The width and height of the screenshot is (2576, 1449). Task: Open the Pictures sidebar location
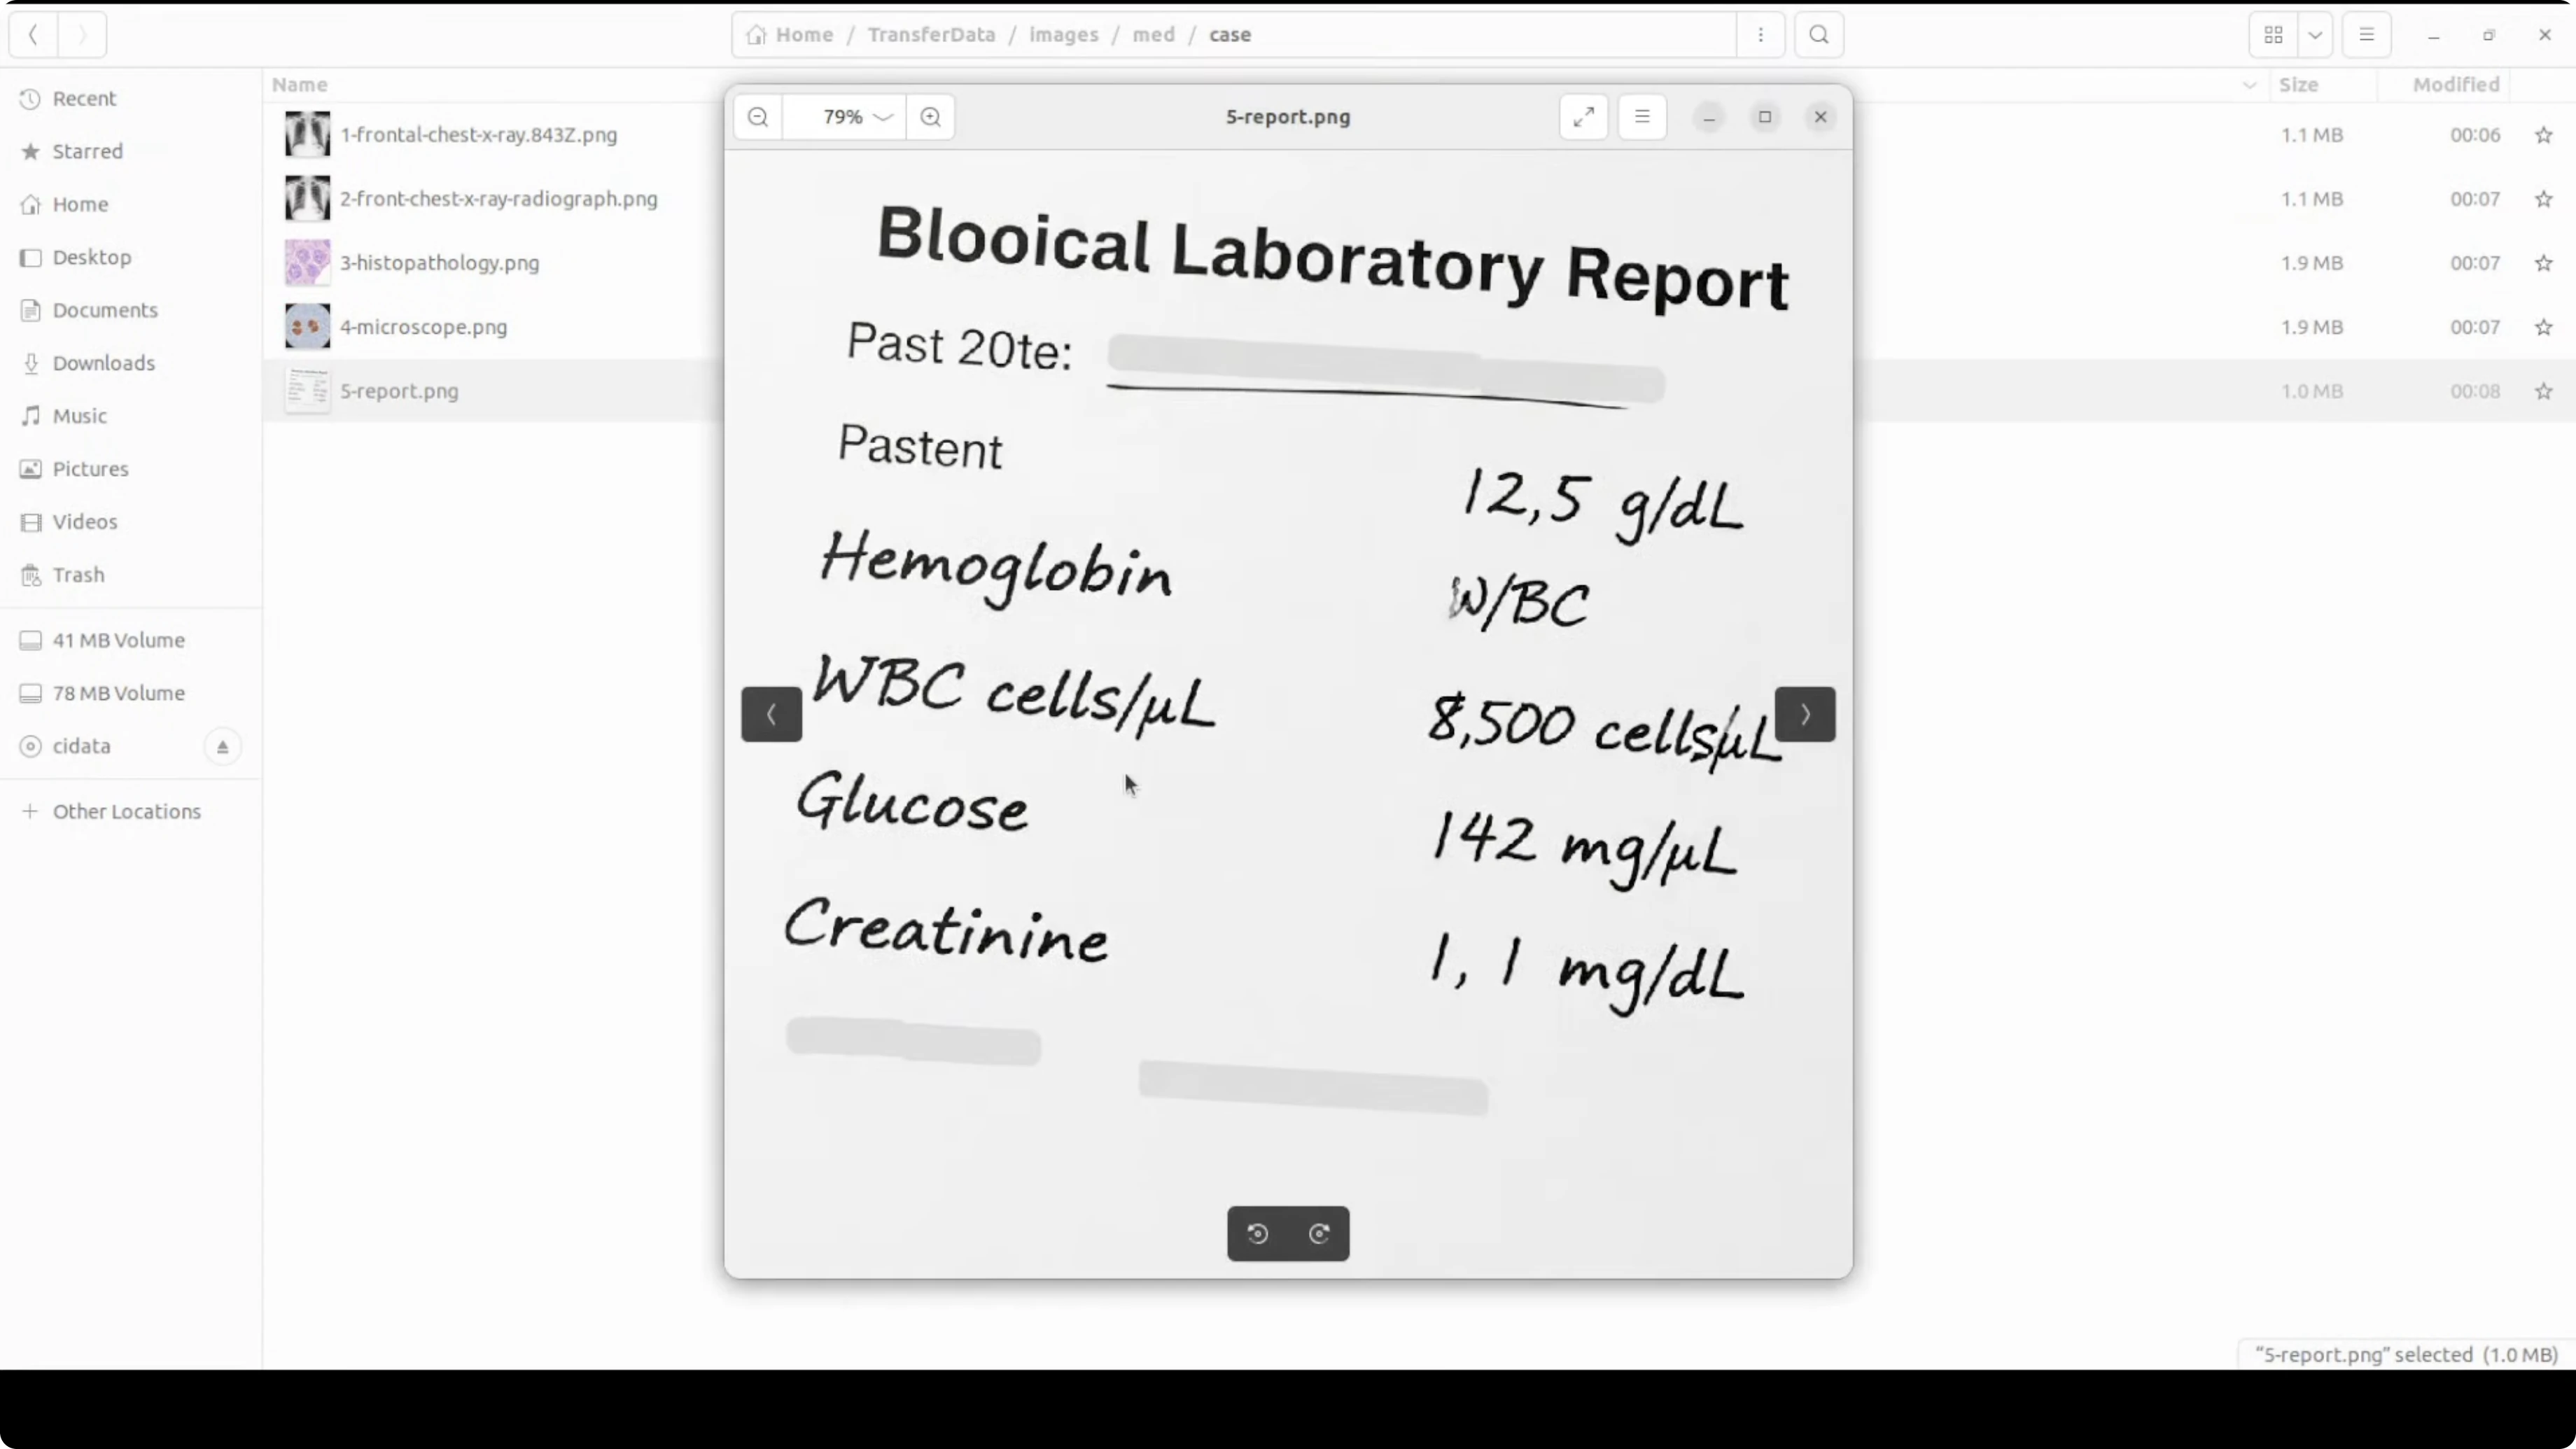pyautogui.click(x=90, y=469)
